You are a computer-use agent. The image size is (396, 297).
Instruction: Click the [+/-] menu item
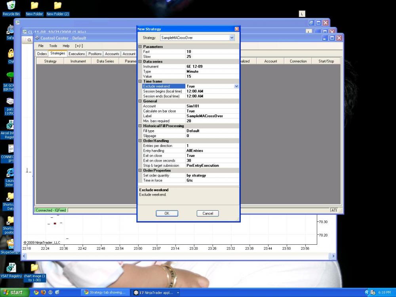point(79,46)
